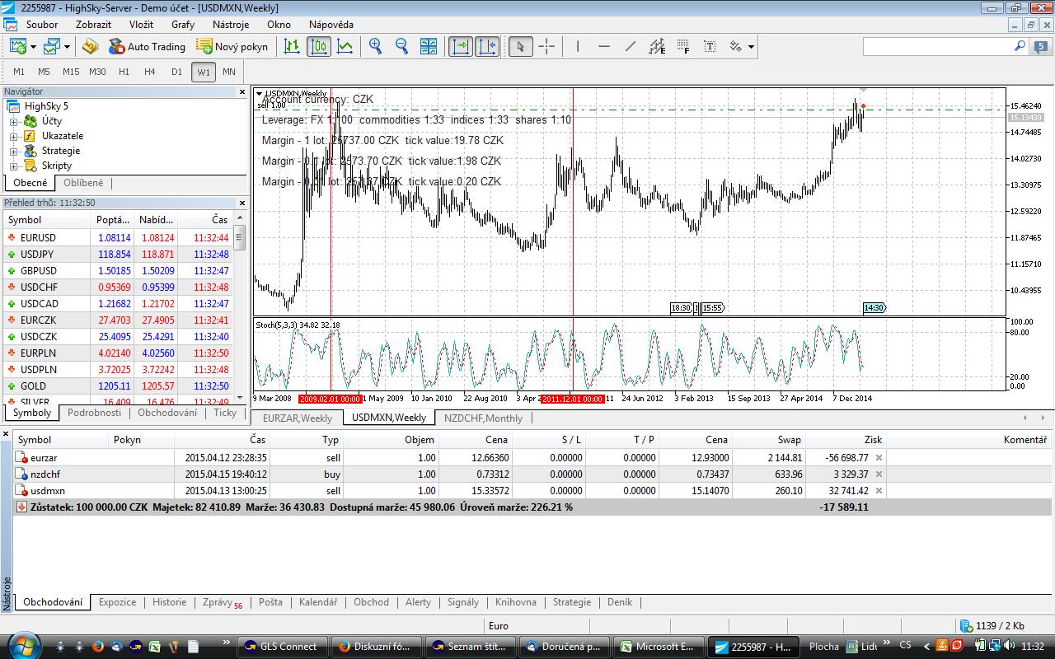
Task: Click the tile windows icon
Action: pos(429,46)
